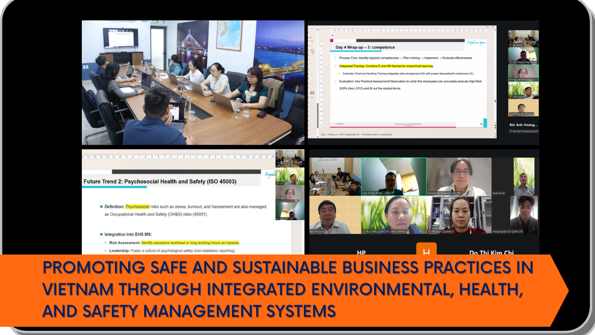The image size is (595, 335).
Task: Select Hong Quan Do QUACERT video tile
Action: click(x=523, y=215)
